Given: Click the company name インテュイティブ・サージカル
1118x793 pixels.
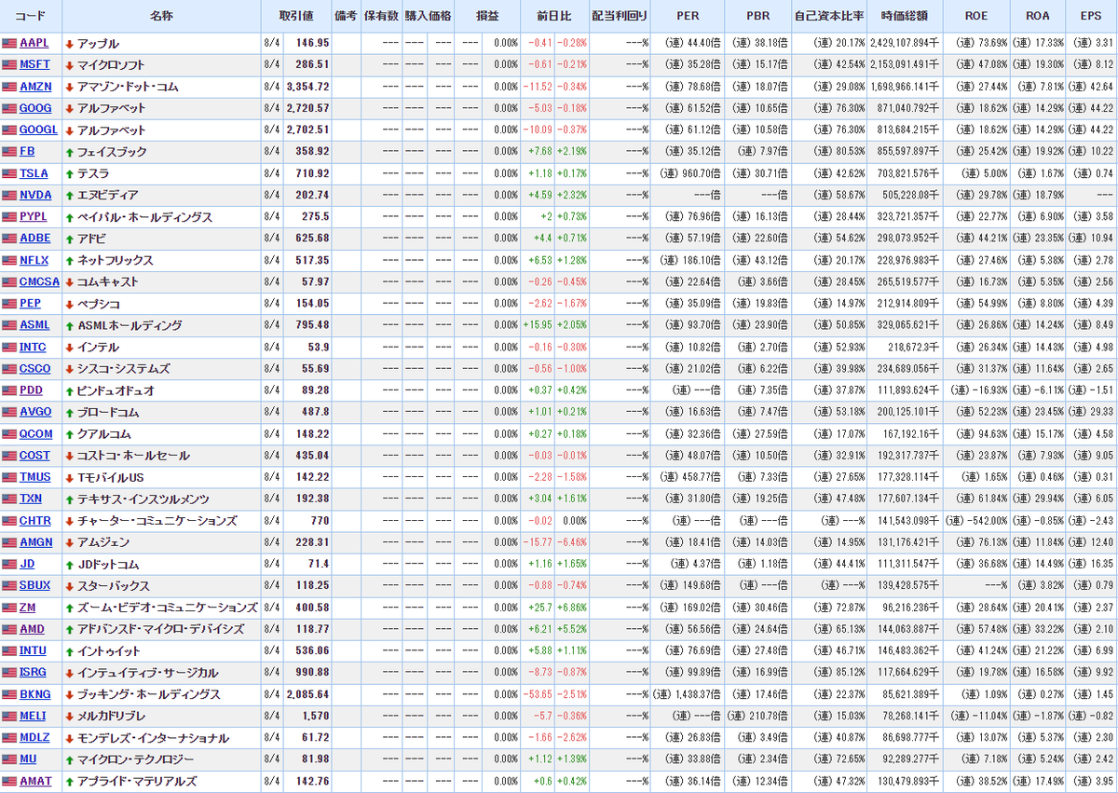Looking at the screenshot, I should (x=148, y=673).
